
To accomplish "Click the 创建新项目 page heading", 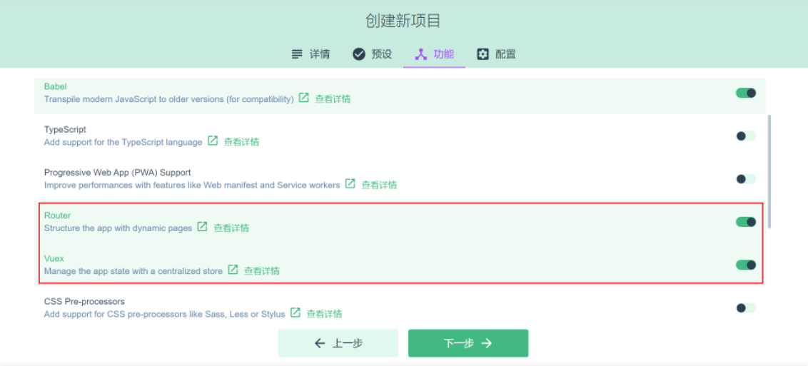I will pos(403,21).
